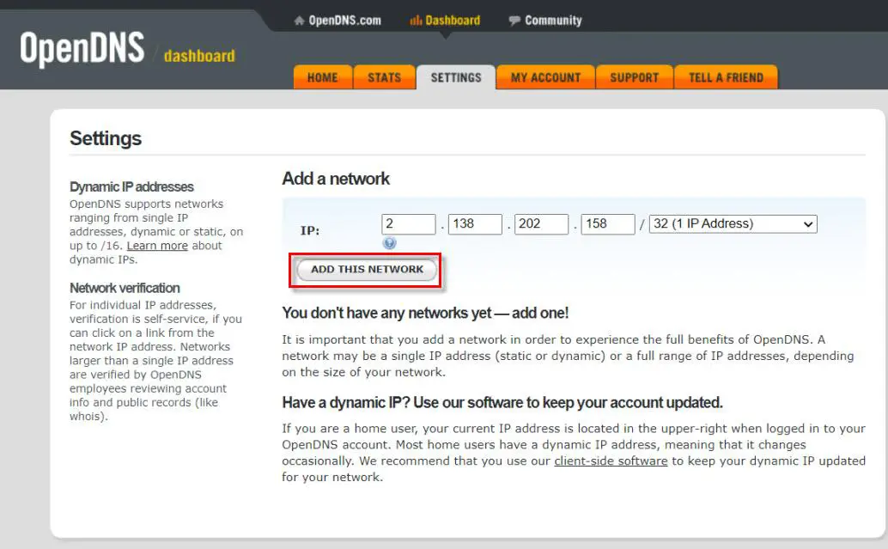Click the 'You don't have any networks yet' heading
Viewport: 888px width, 549px height.
tap(425, 313)
